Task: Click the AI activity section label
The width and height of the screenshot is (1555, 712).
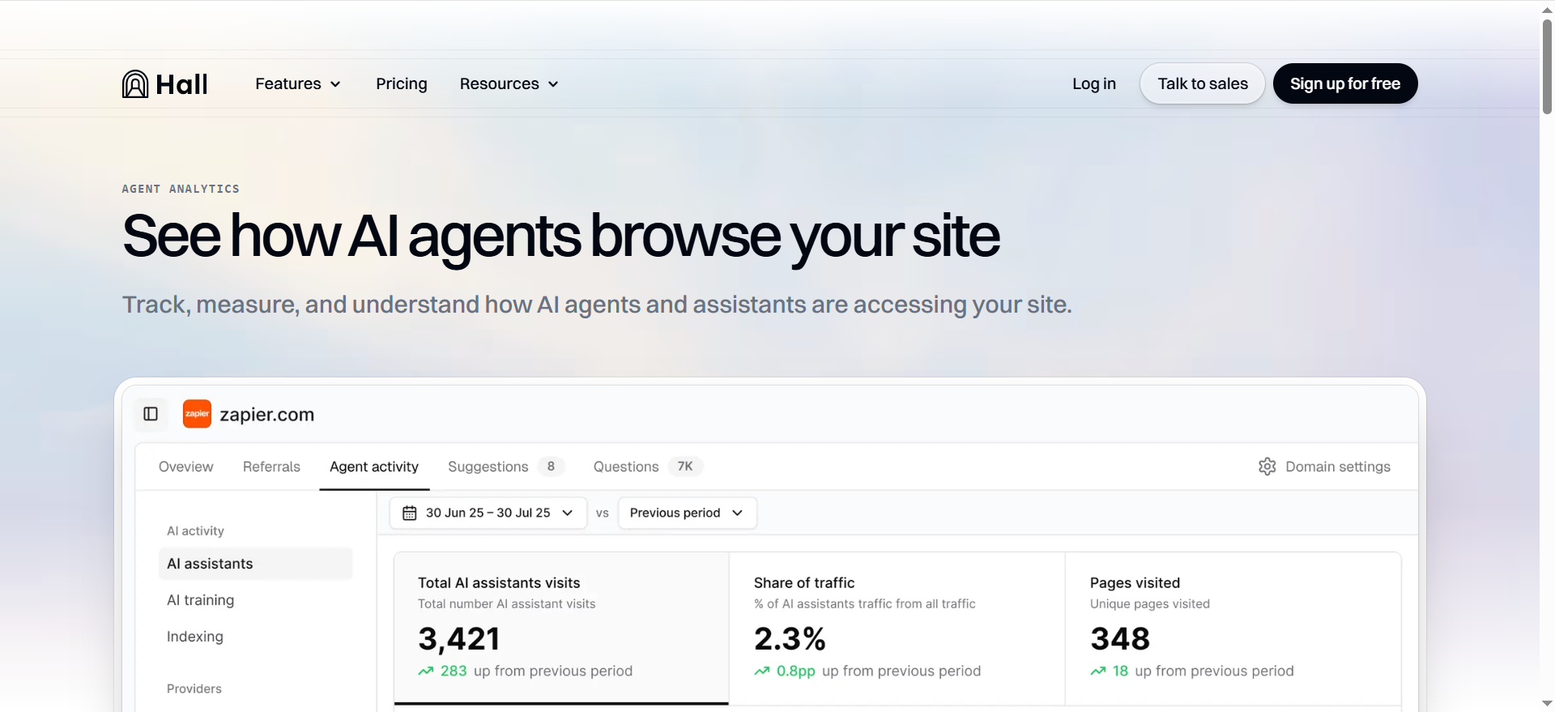Action: point(195,531)
